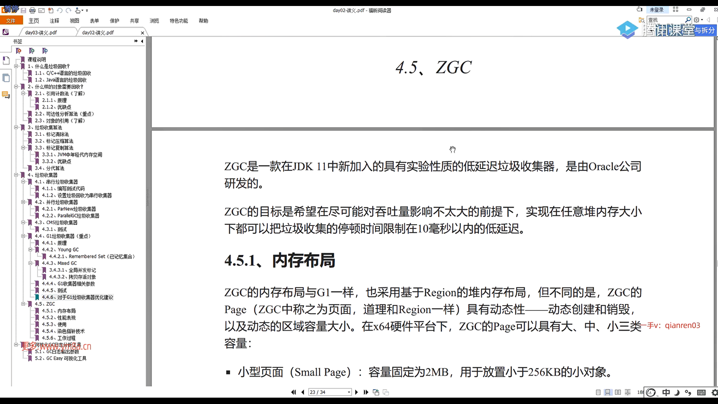Open bookmark 4.5.4 染色指针技术

coord(63,331)
